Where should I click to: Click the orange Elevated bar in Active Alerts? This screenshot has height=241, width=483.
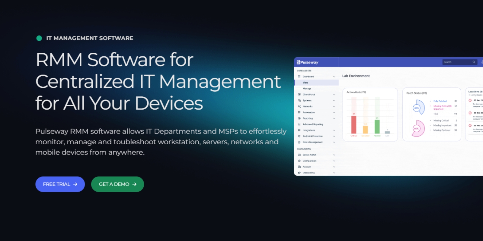coord(365,130)
